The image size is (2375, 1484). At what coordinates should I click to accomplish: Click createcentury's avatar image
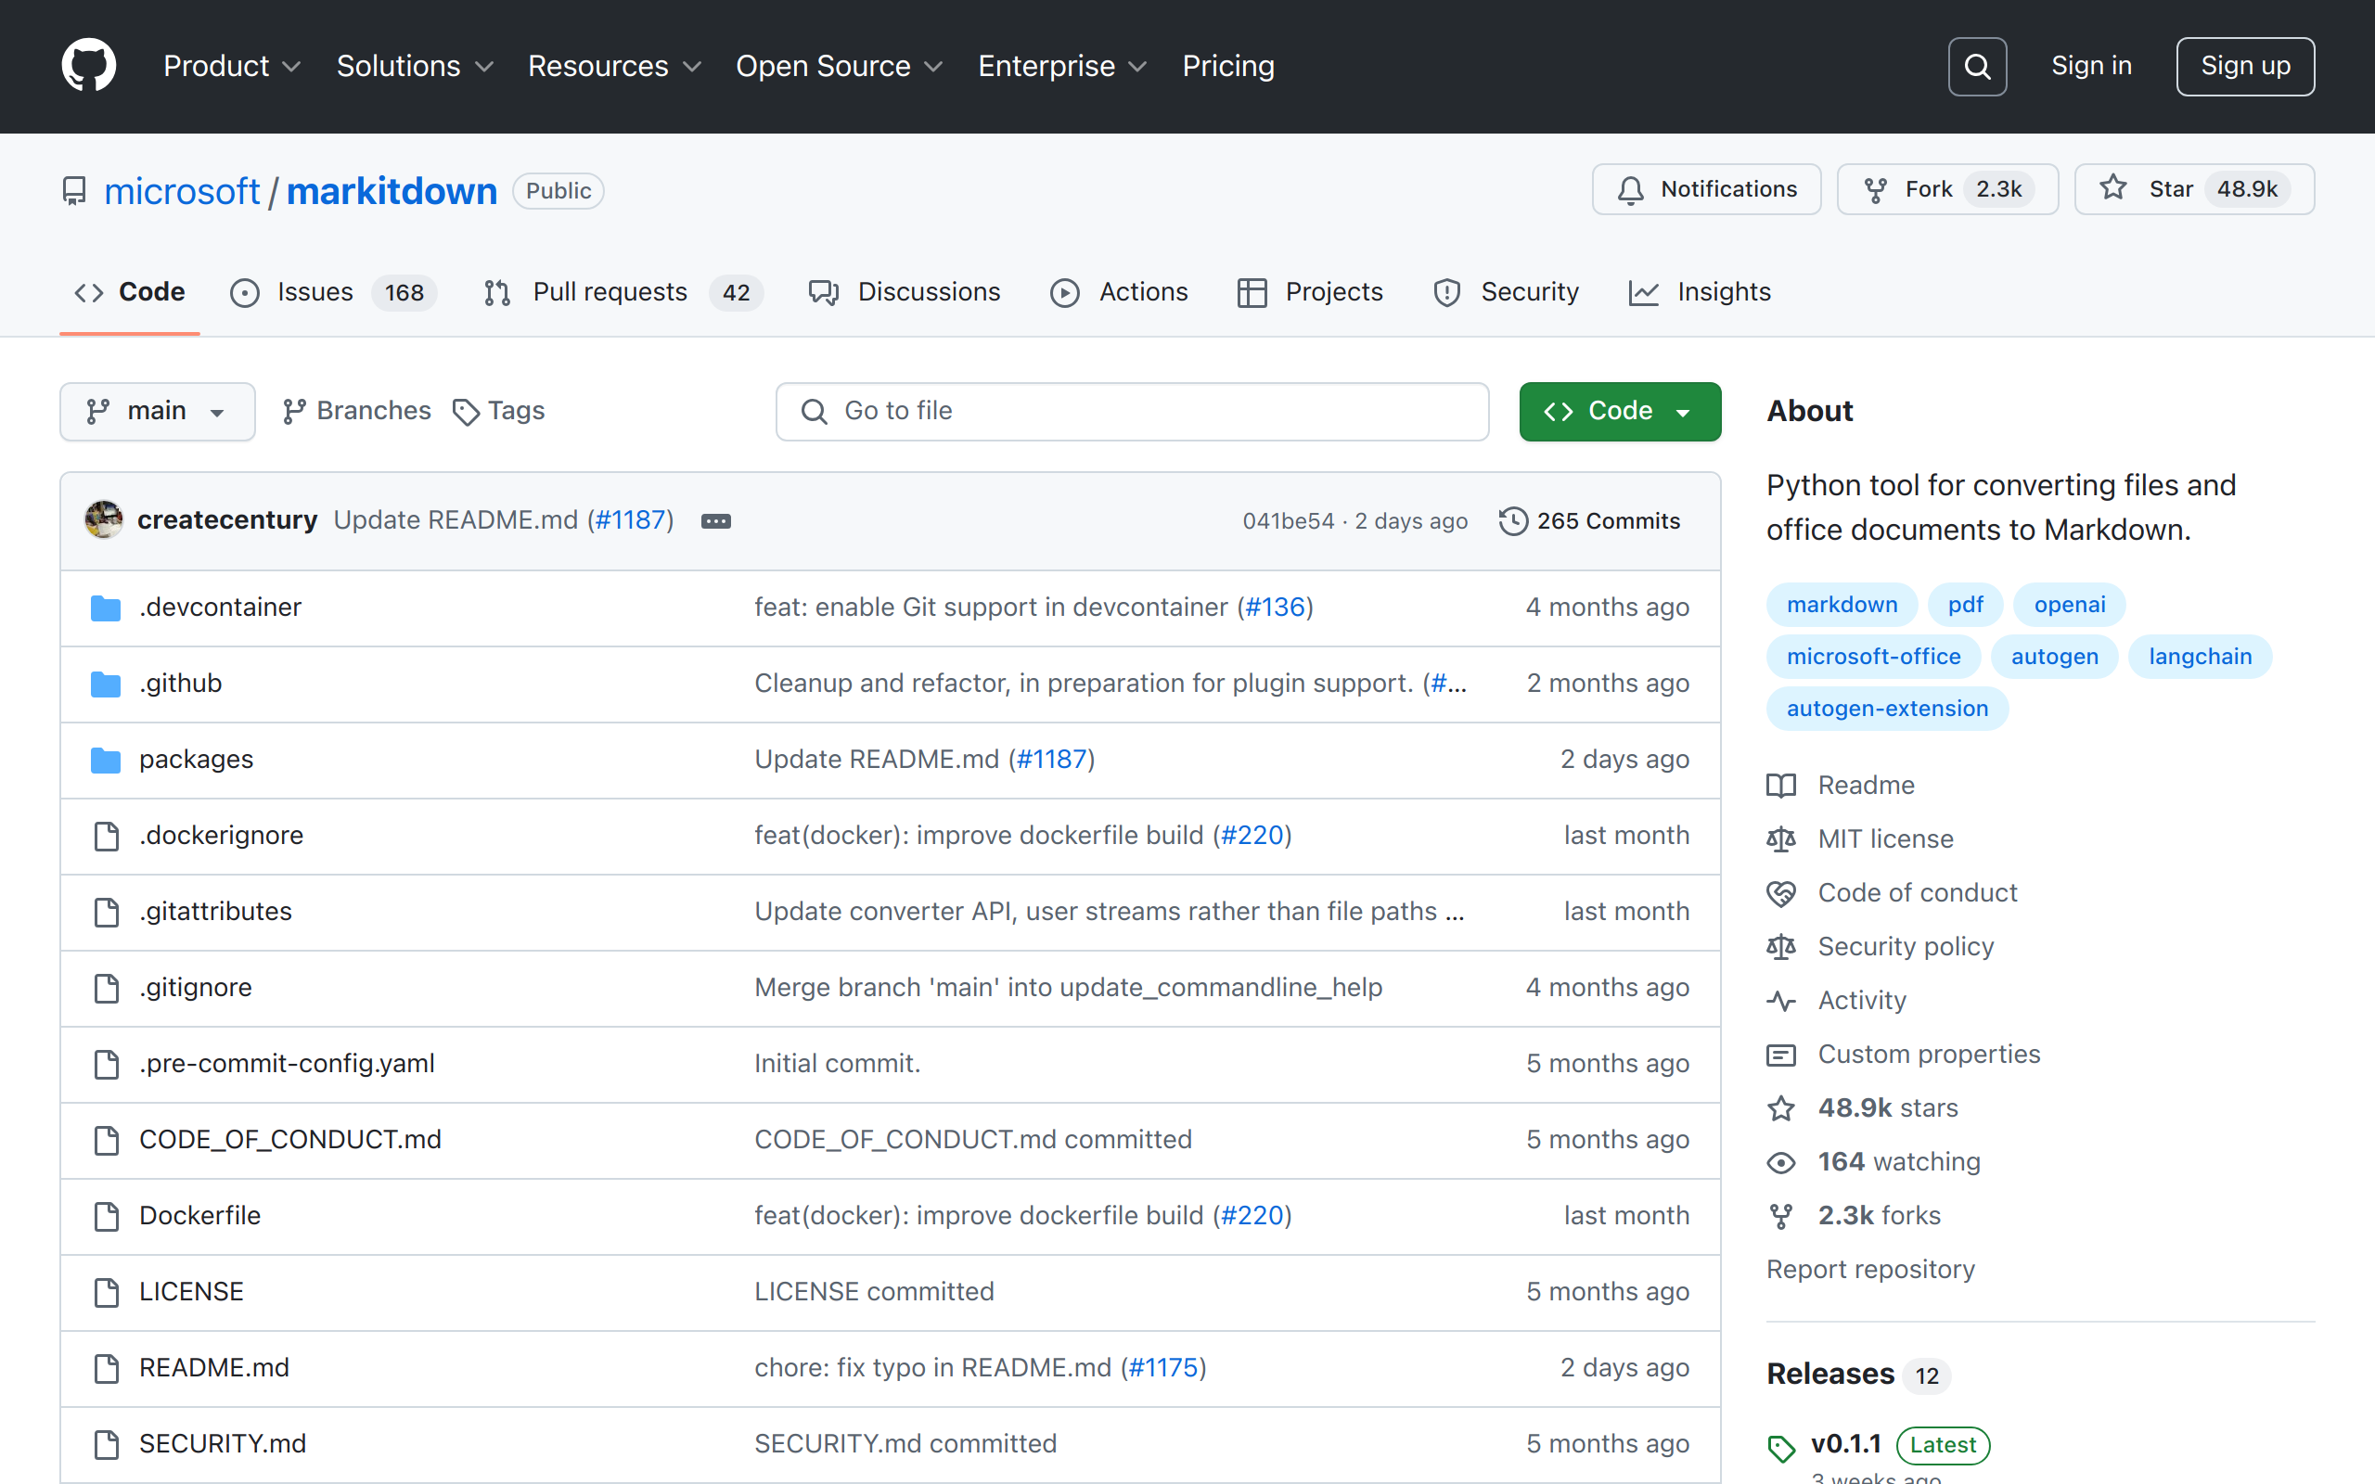click(x=104, y=520)
